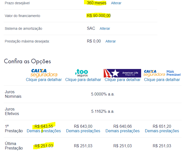Click the Too Seguros logo
185x151 pixels.
click(82, 73)
